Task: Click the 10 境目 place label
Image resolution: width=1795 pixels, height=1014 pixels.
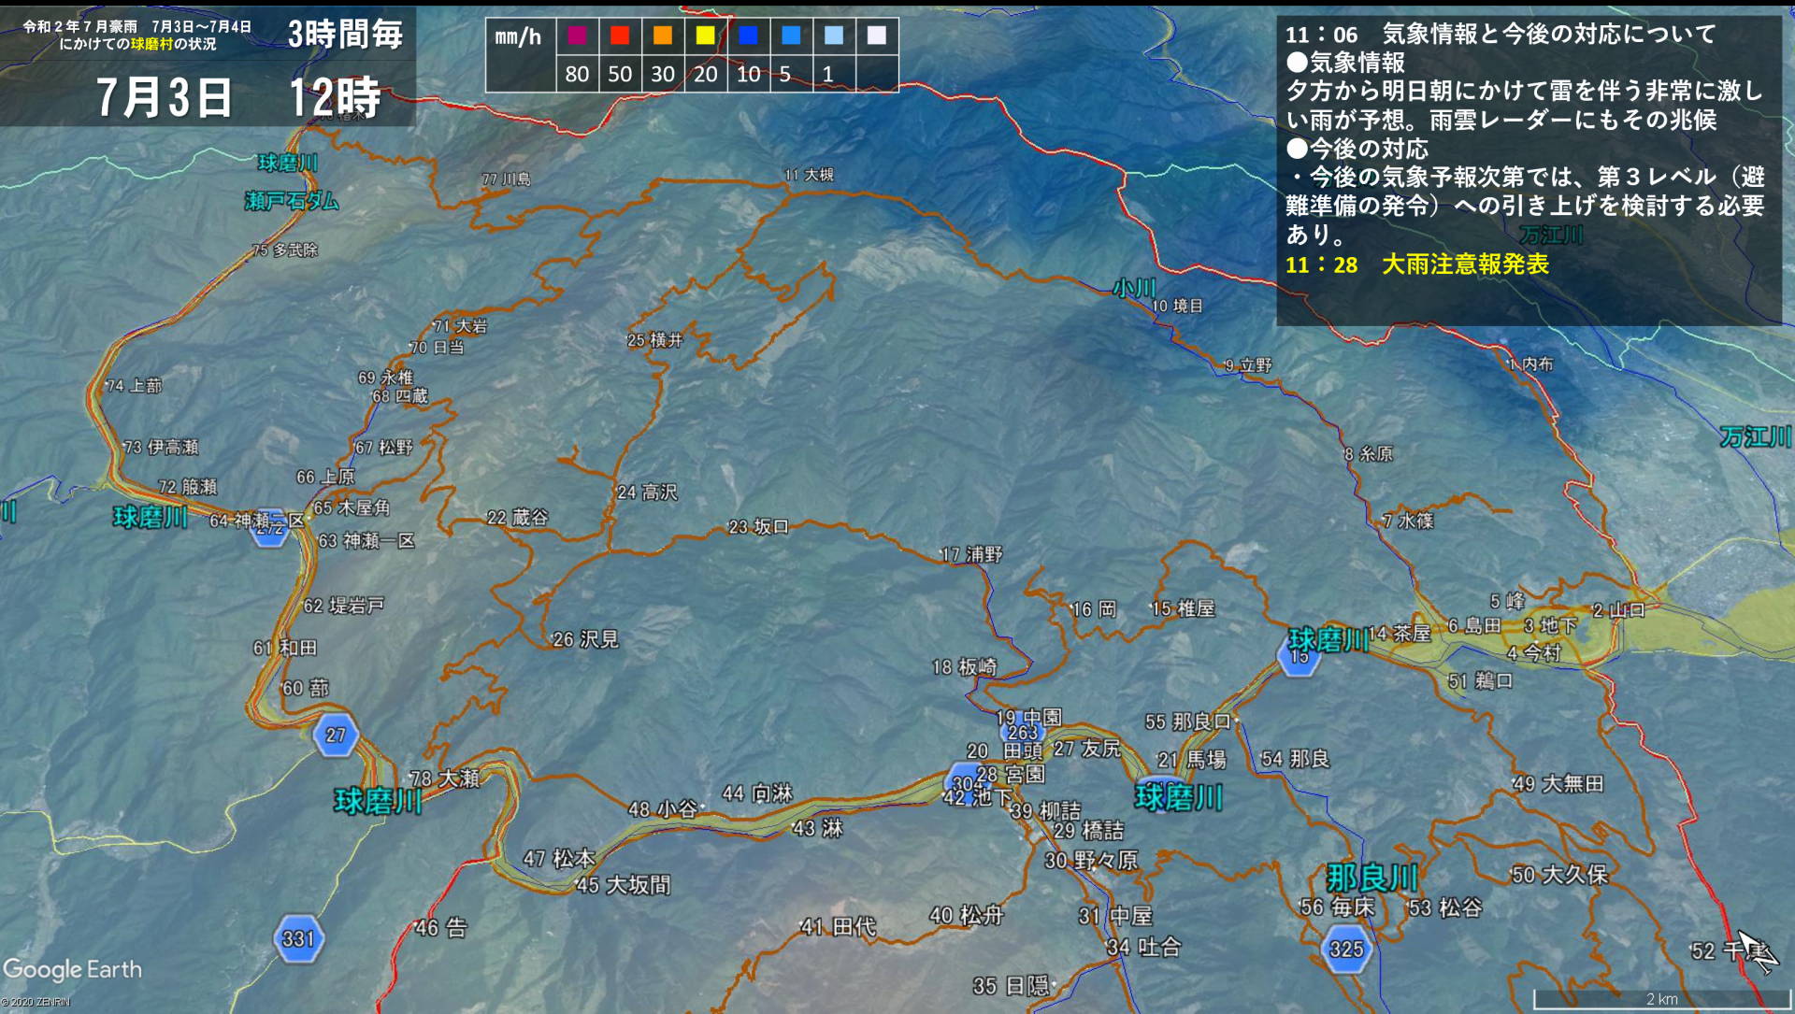Action: (x=1177, y=306)
